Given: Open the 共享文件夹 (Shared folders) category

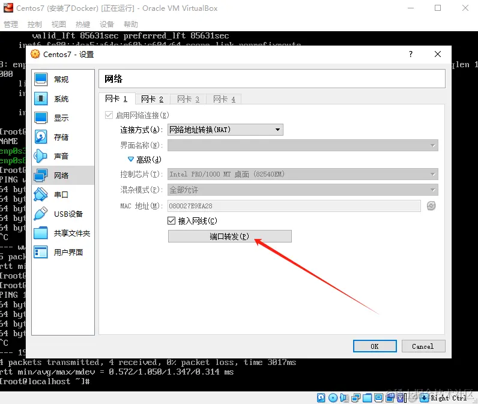Looking at the screenshot, I should [63, 233].
